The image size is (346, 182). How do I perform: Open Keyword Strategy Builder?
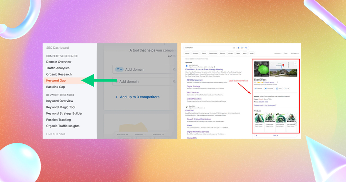(64, 114)
